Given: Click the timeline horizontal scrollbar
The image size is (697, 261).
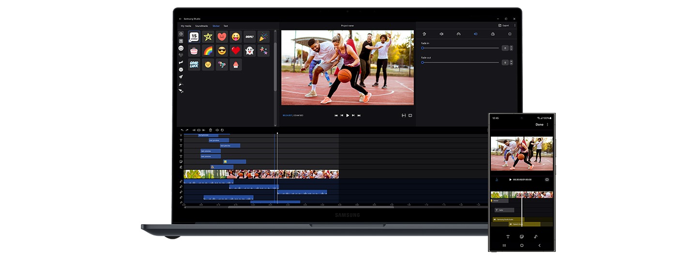Looking at the screenshot, I should (311, 207).
